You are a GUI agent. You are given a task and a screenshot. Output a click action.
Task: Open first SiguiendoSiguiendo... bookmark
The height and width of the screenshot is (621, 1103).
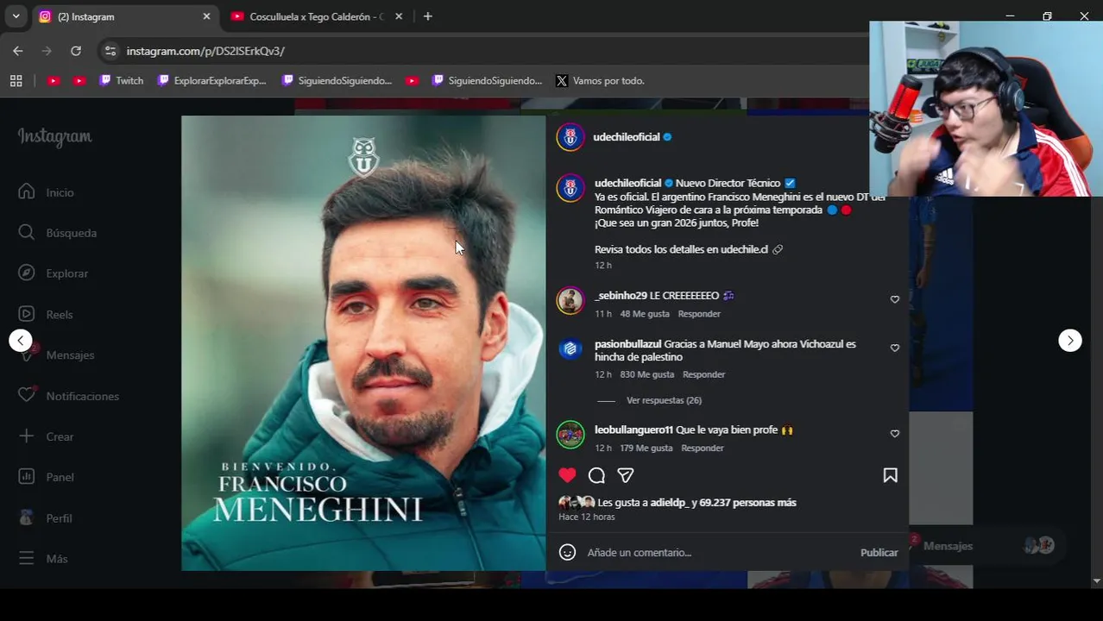pos(337,81)
